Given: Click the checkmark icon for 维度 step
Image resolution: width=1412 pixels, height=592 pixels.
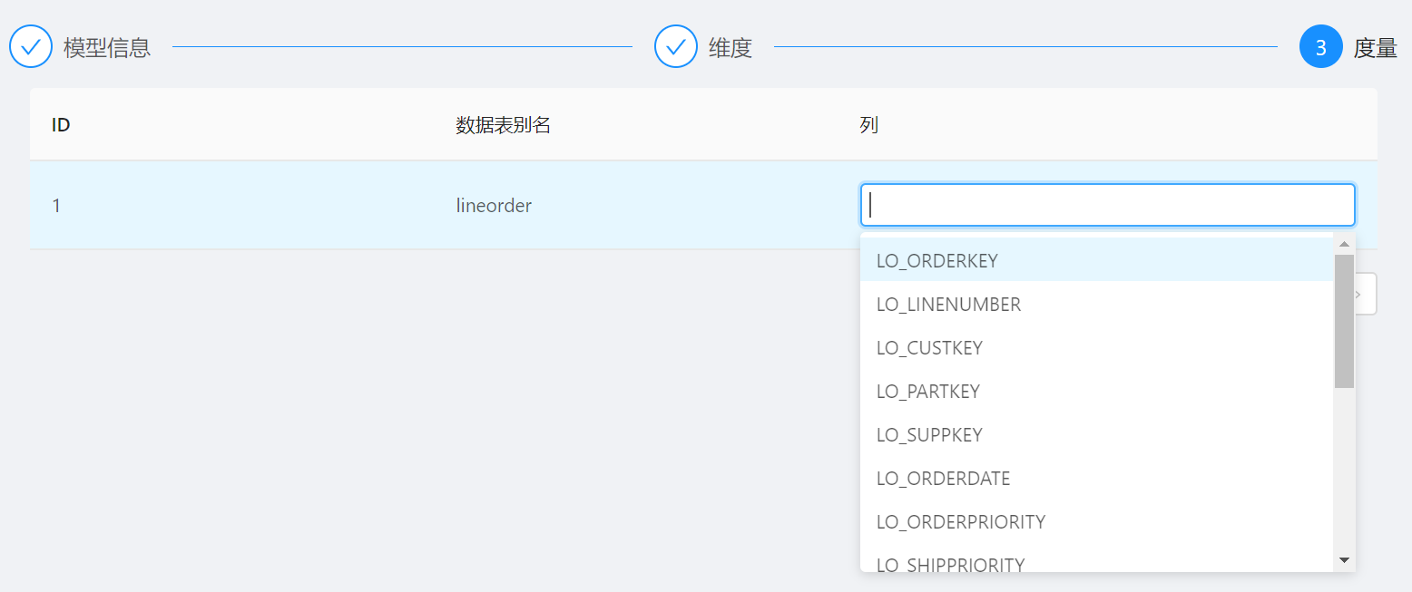Looking at the screenshot, I should pos(676,46).
